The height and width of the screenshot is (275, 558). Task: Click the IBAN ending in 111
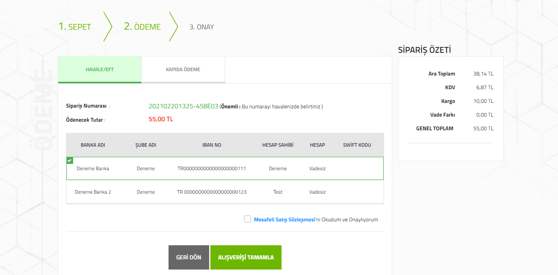pyautogui.click(x=212, y=169)
